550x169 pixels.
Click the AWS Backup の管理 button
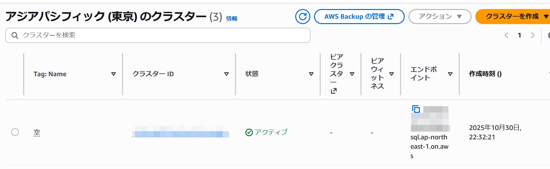[x=359, y=17]
